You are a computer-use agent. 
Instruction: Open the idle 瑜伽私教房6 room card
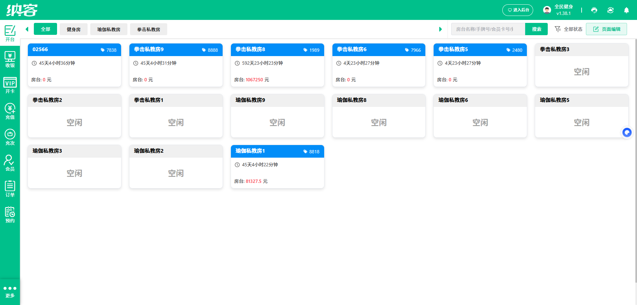tap(480, 116)
